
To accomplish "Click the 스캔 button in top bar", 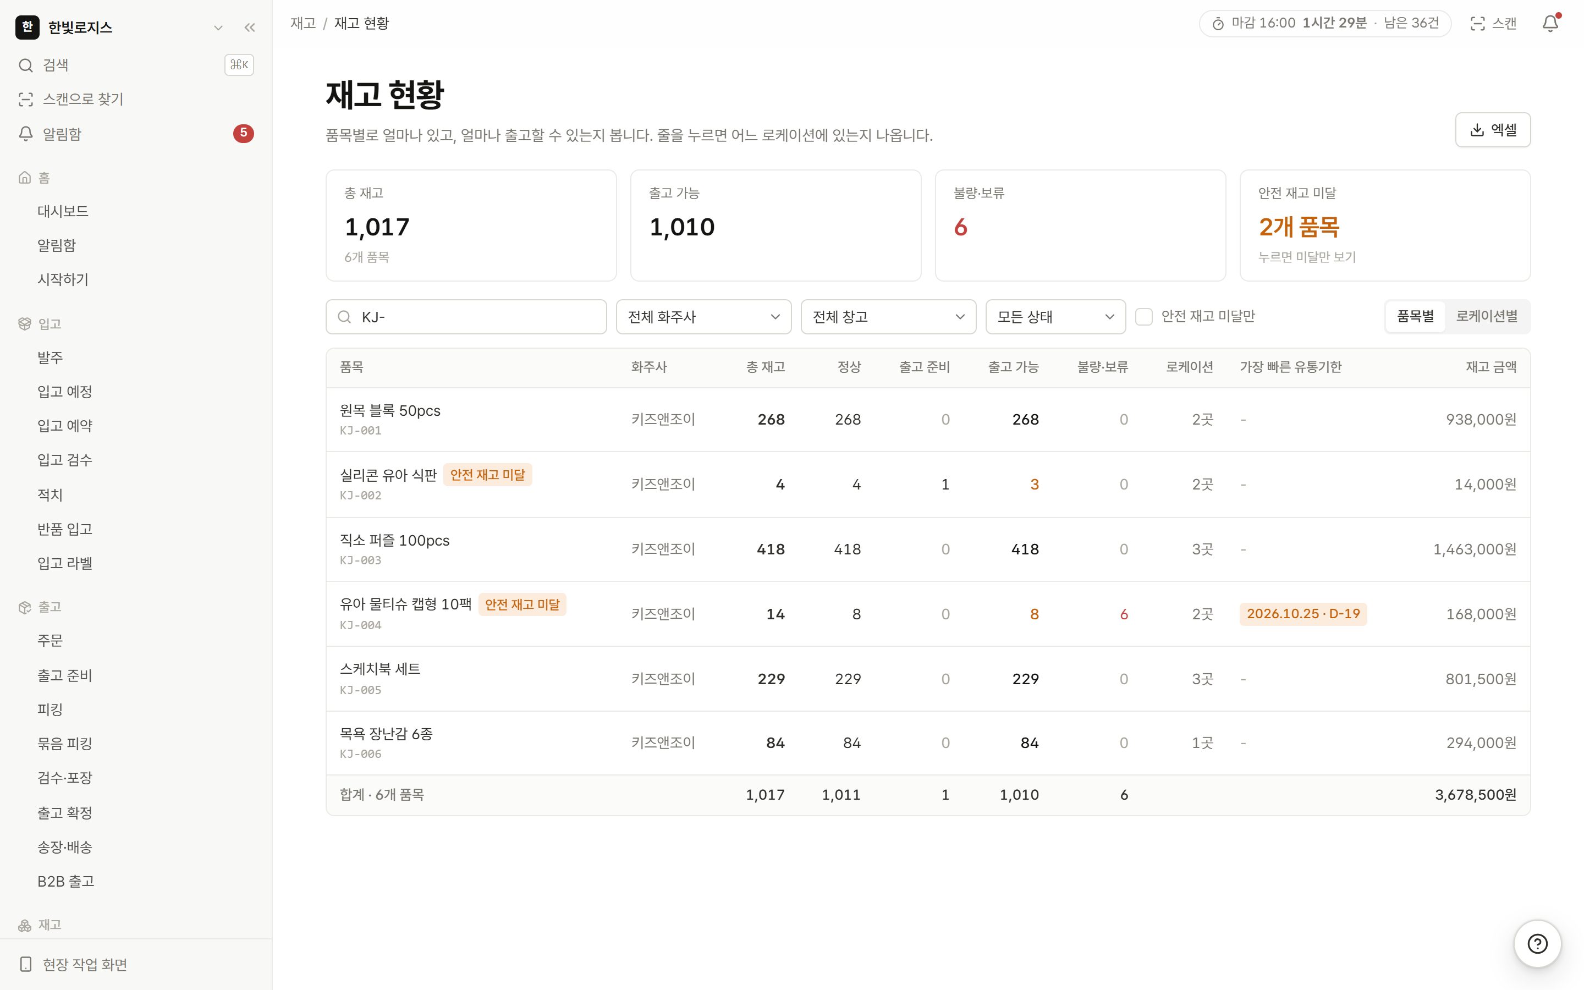I will 1493,24.
